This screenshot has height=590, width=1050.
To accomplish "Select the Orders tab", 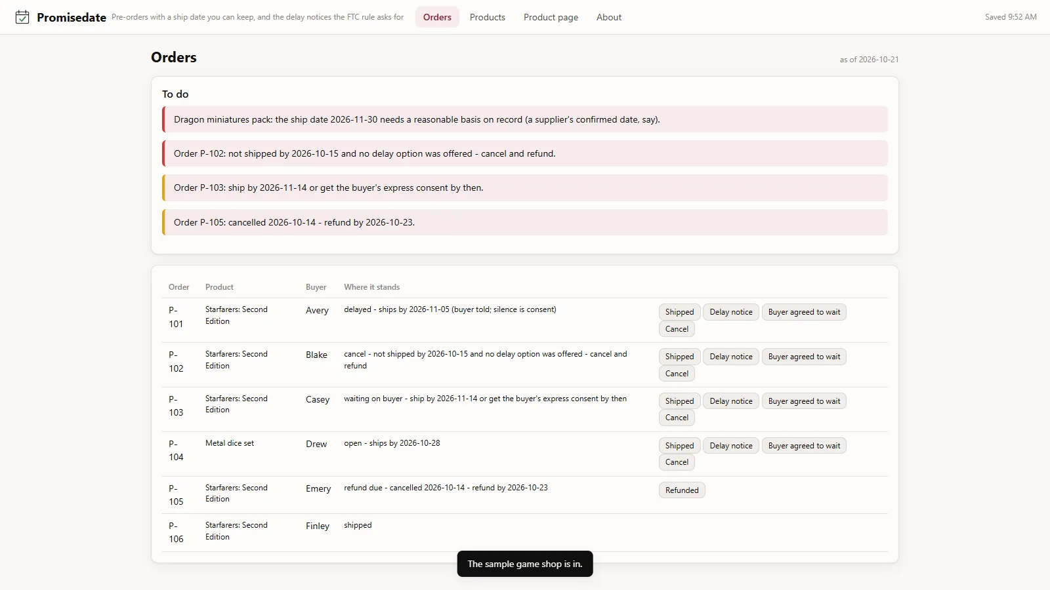I will tap(437, 17).
